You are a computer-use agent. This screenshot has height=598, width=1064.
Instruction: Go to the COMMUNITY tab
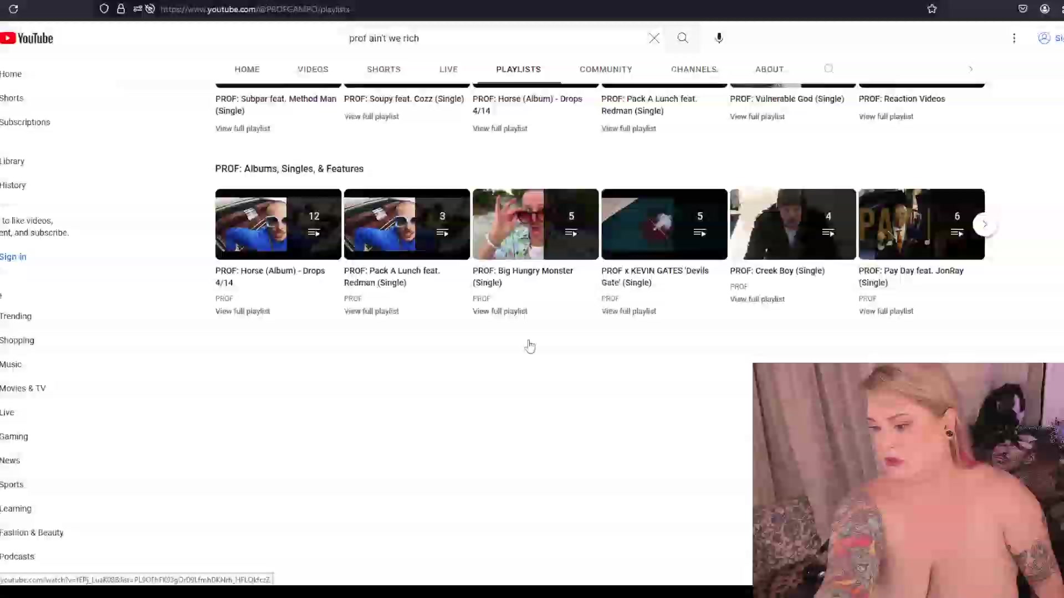pos(606,69)
